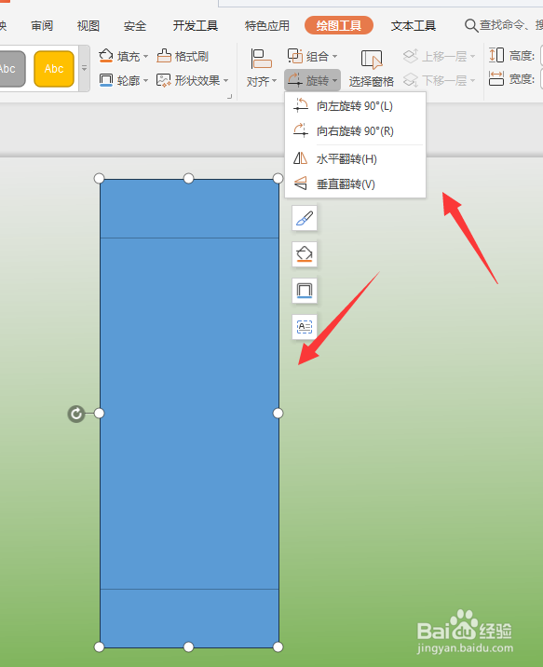Click the blue rectangle shape
543x667 pixels.
(189, 414)
